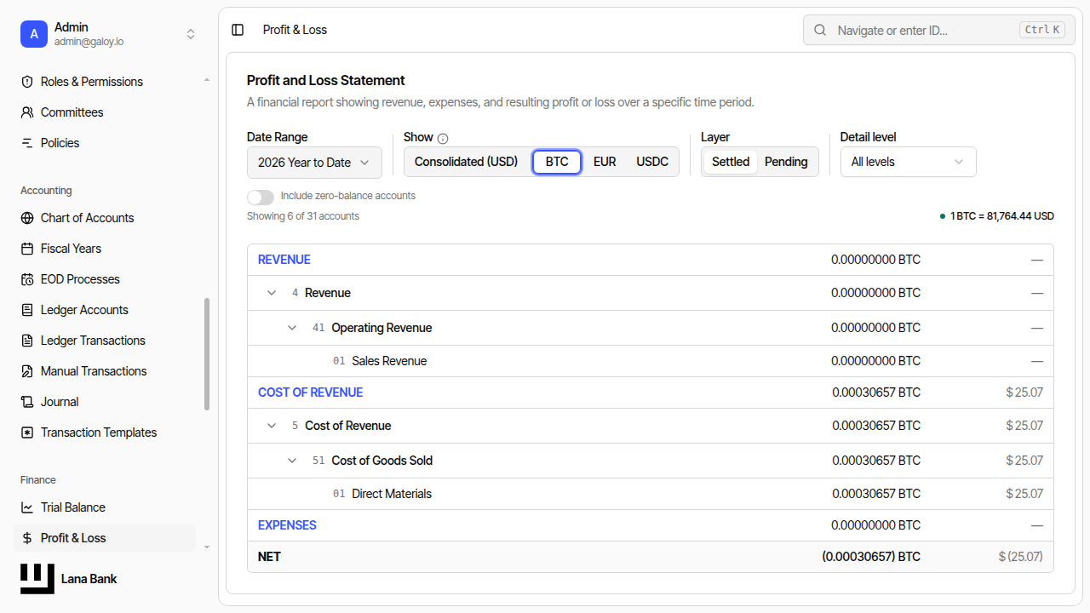
Task: Open Ledger Transactions icon in sidebar
Action: click(27, 341)
